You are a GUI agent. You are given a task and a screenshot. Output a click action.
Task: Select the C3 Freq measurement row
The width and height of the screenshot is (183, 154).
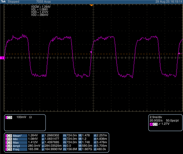point(56,149)
